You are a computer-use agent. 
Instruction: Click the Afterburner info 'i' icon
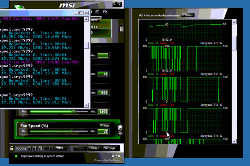point(121,29)
